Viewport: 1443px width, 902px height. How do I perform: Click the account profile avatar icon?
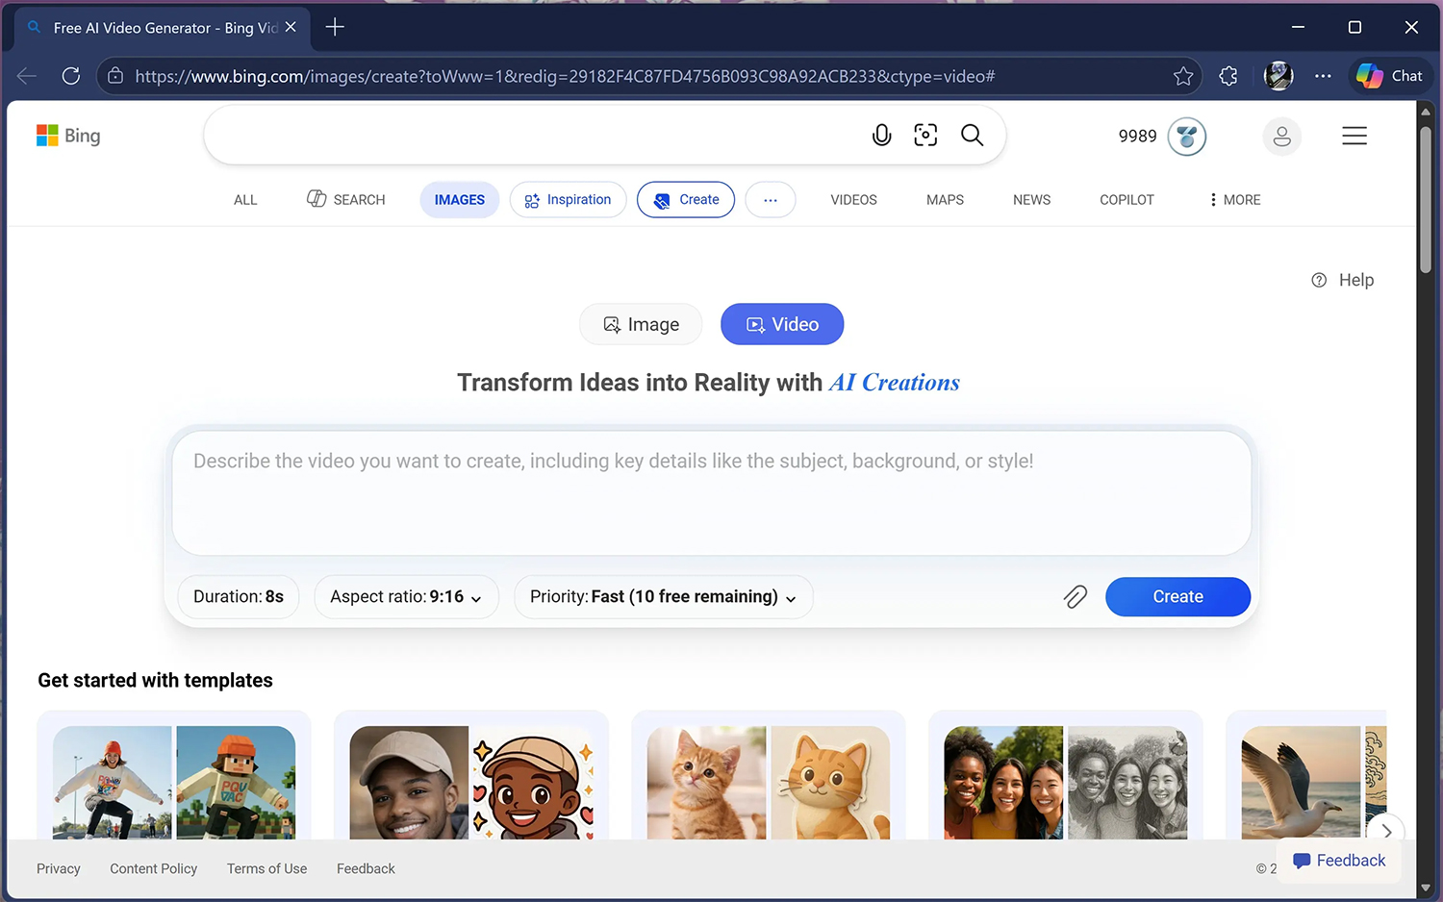click(1281, 137)
